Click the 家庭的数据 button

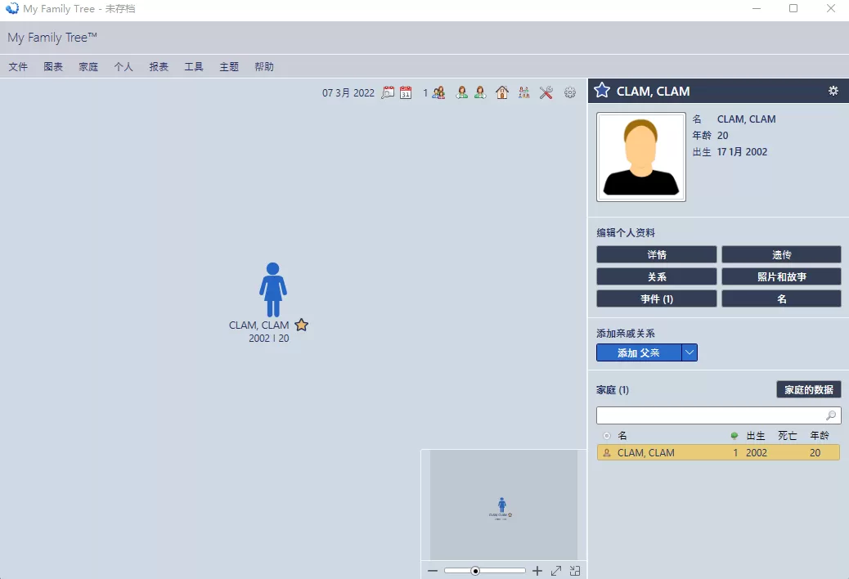tap(808, 389)
